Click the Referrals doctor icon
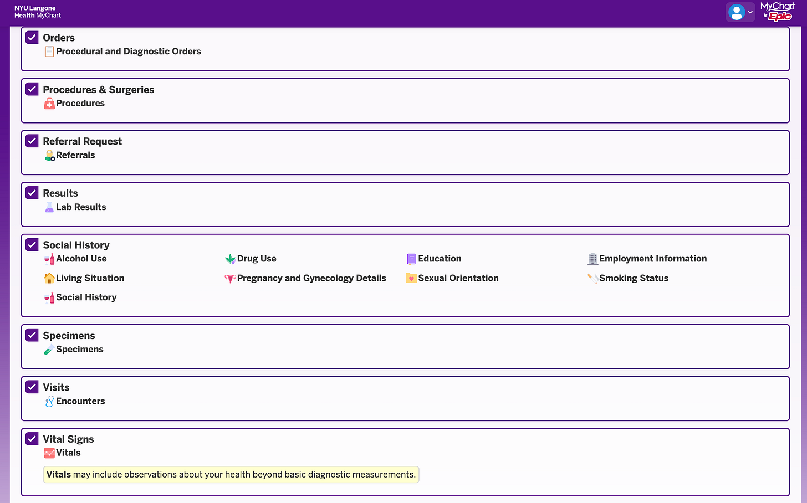 (x=49, y=156)
